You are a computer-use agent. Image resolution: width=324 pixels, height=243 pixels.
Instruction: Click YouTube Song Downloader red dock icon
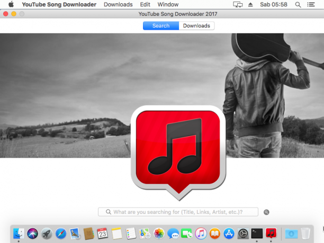point(271,233)
